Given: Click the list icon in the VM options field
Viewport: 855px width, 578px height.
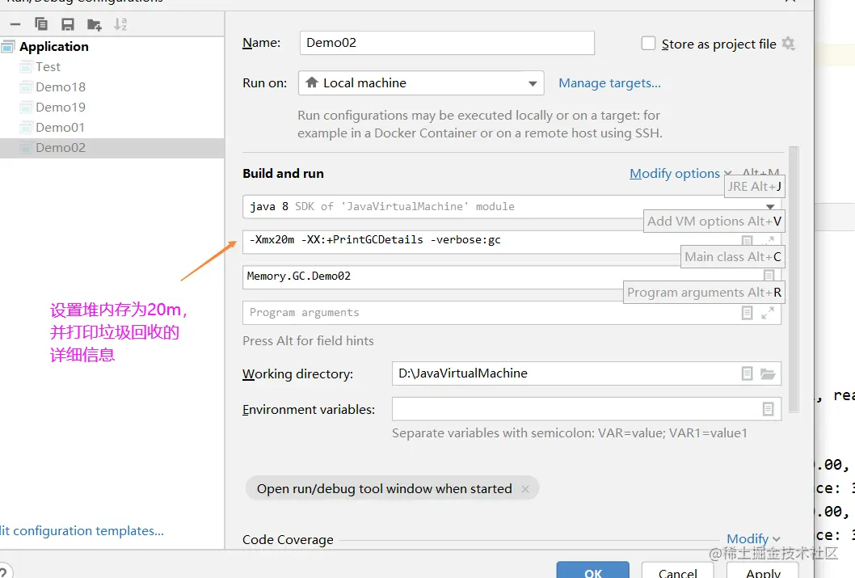Looking at the screenshot, I should [x=747, y=240].
